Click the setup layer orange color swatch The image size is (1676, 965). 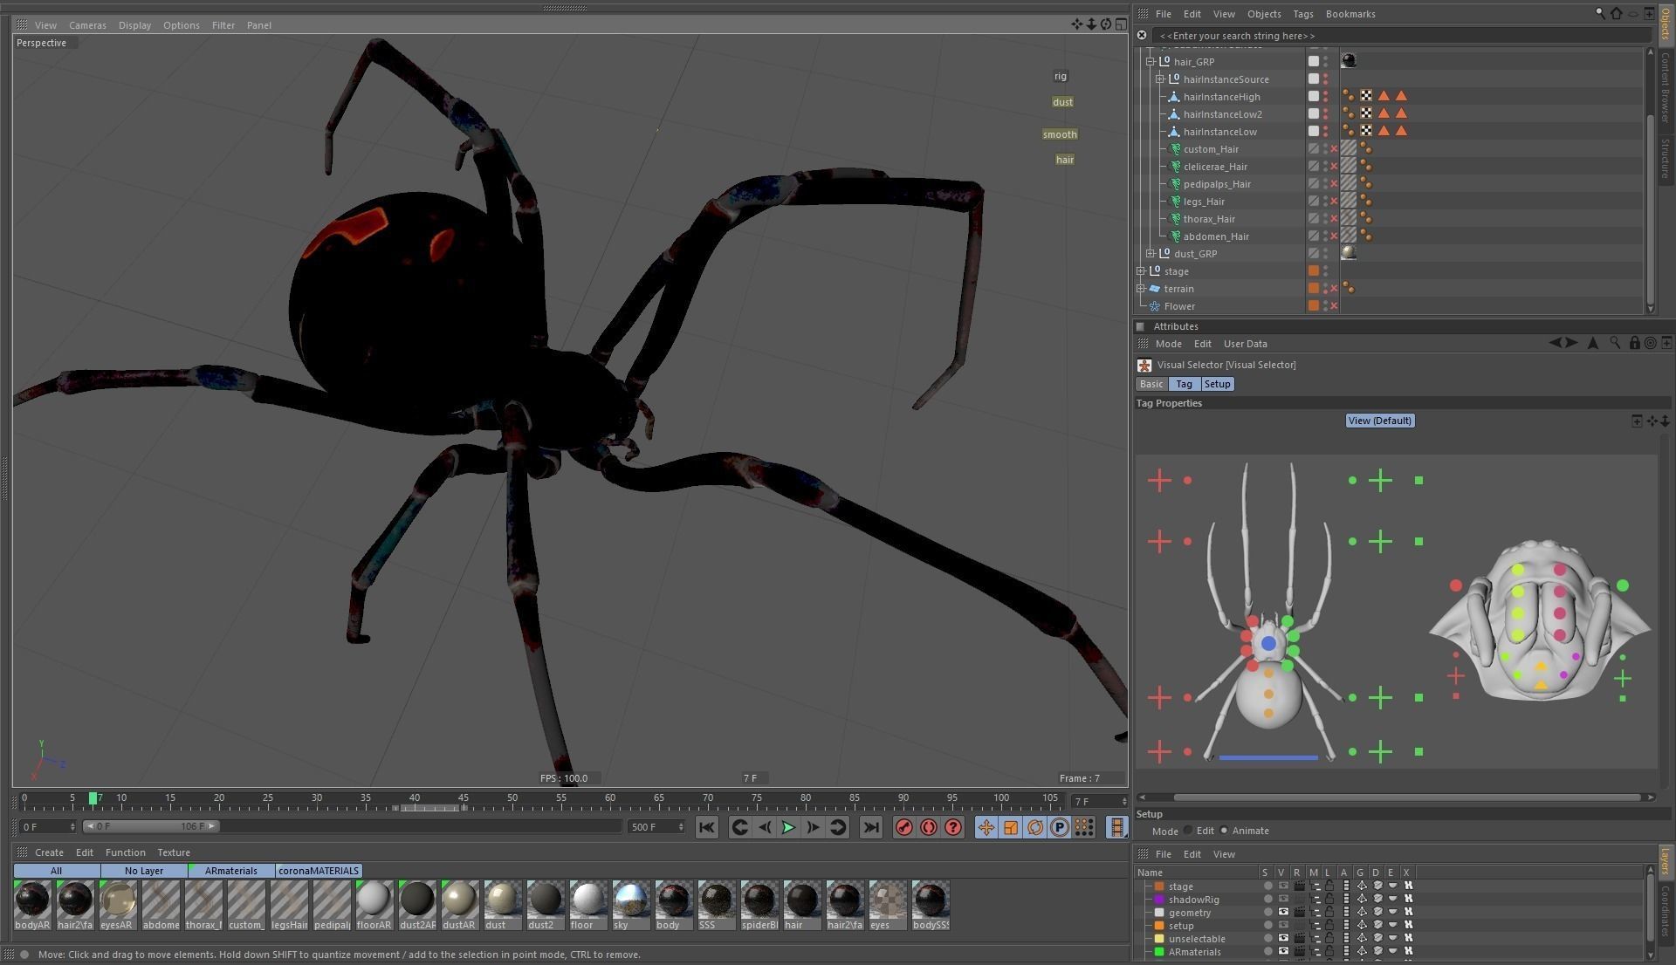click(1159, 926)
